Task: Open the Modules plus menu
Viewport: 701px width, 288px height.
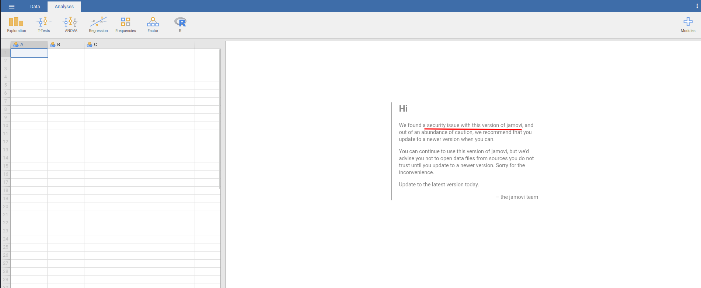Action: click(x=688, y=25)
